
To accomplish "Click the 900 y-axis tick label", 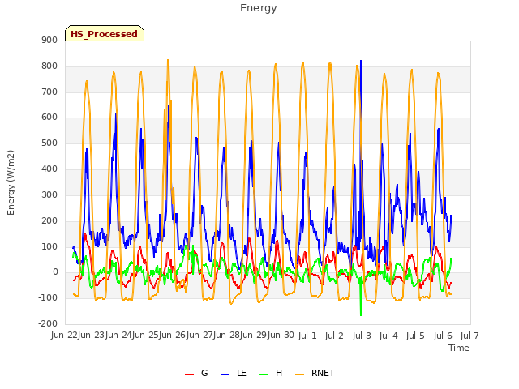I will pos(49,40).
